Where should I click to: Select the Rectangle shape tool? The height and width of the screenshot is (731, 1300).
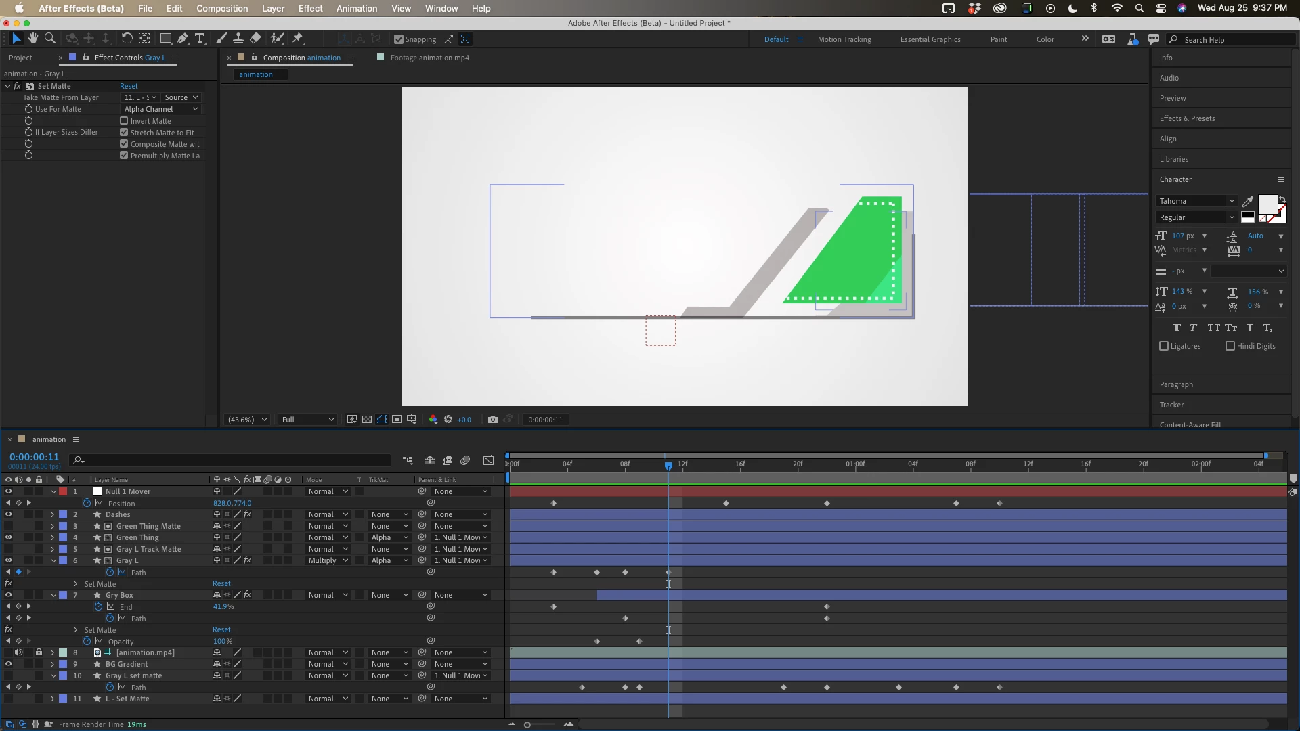(165, 39)
